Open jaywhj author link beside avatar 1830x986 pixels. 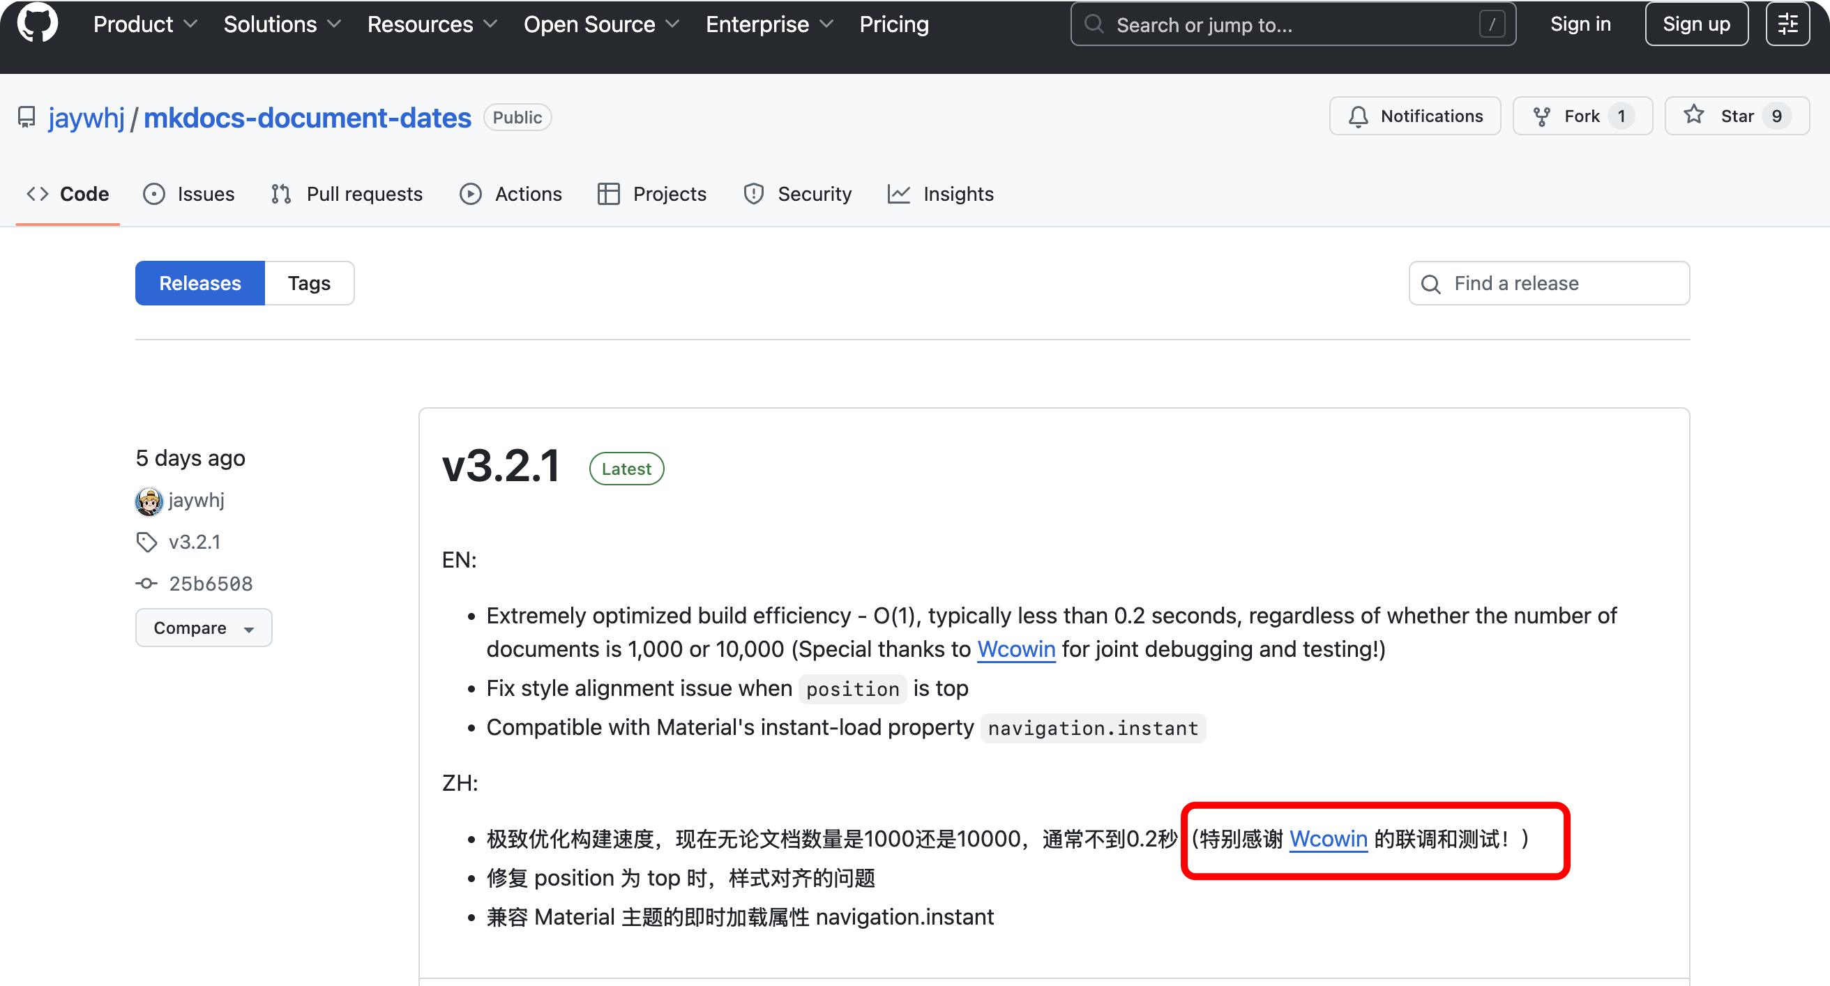[x=196, y=500]
